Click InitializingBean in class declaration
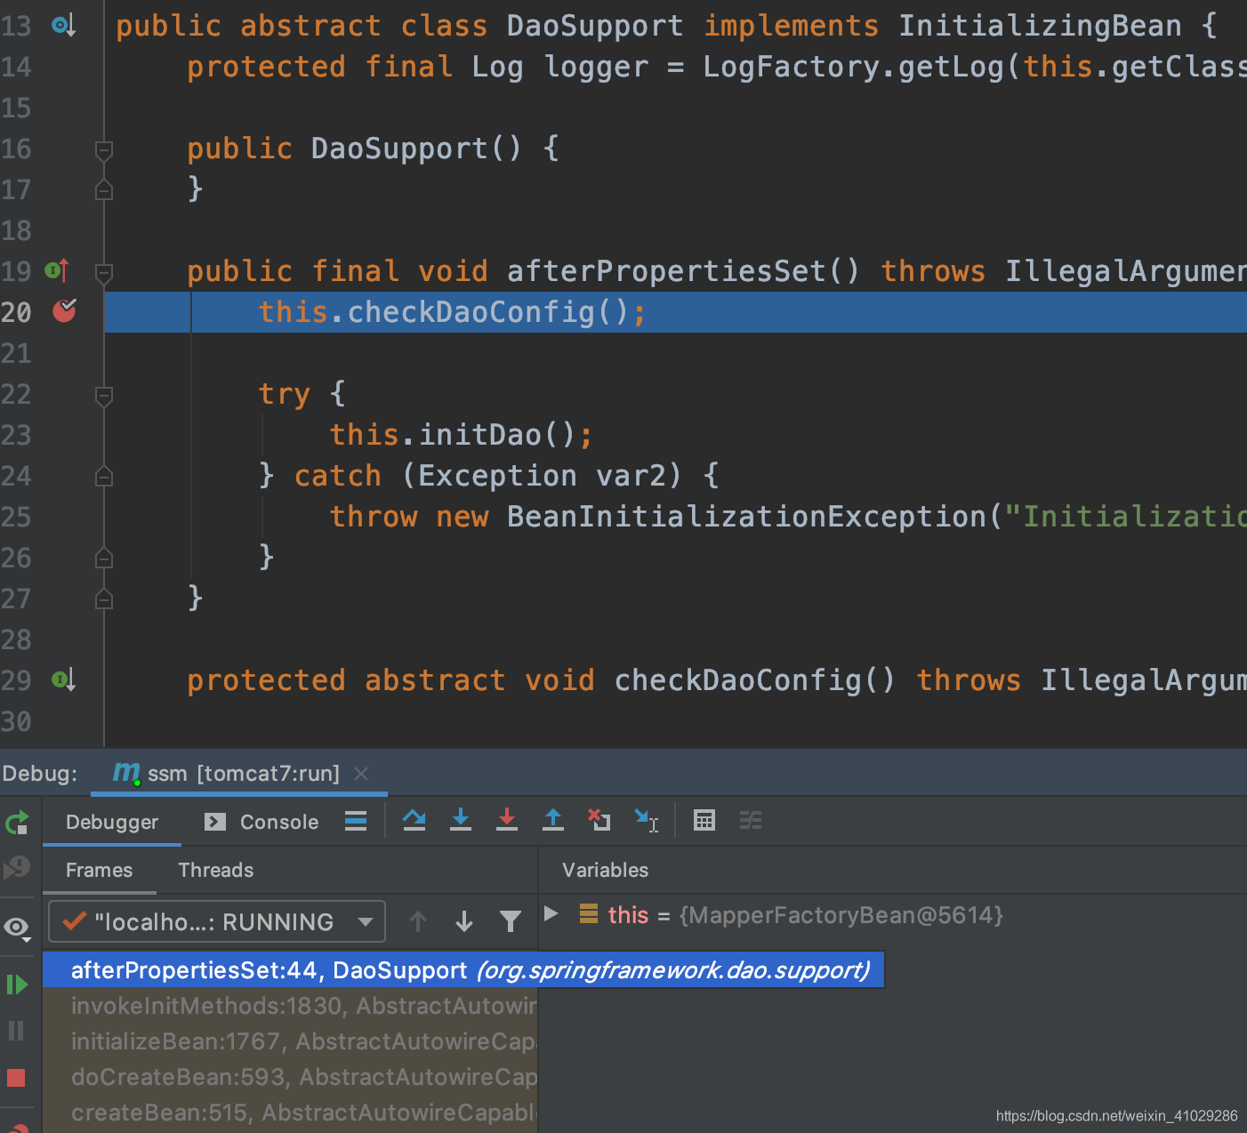This screenshot has width=1247, height=1133. [x=1040, y=26]
